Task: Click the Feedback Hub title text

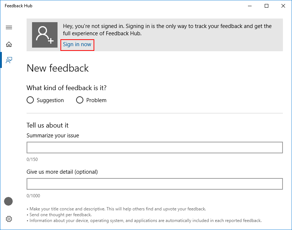Action: [x=19, y=6]
